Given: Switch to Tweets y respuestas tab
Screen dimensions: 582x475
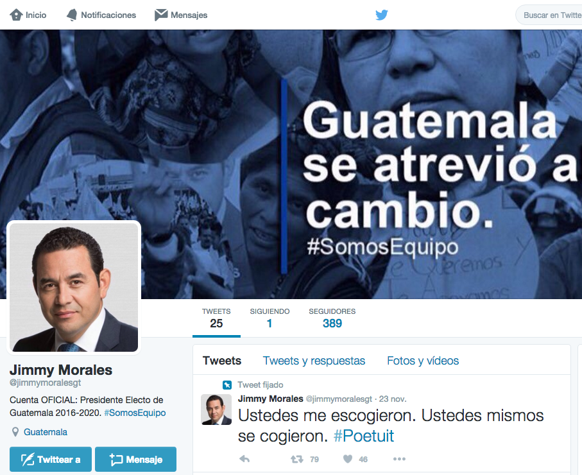Looking at the screenshot, I should [314, 361].
